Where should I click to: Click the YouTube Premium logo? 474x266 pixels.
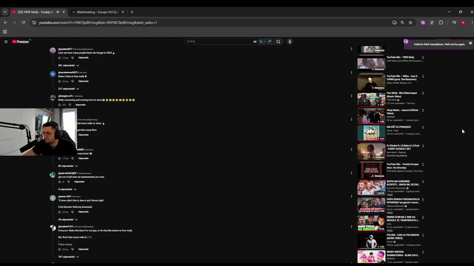point(20,42)
